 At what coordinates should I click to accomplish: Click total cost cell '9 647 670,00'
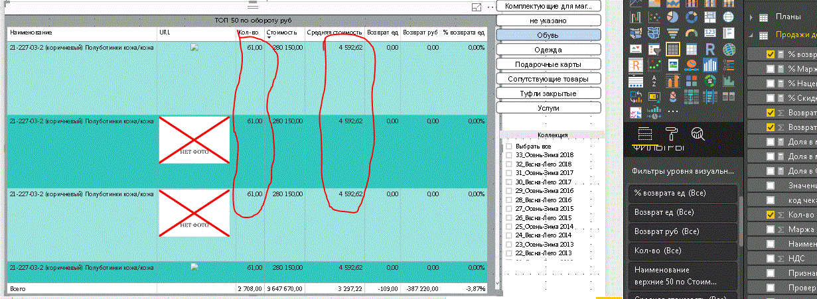pyautogui.click(x=284, y=289)
